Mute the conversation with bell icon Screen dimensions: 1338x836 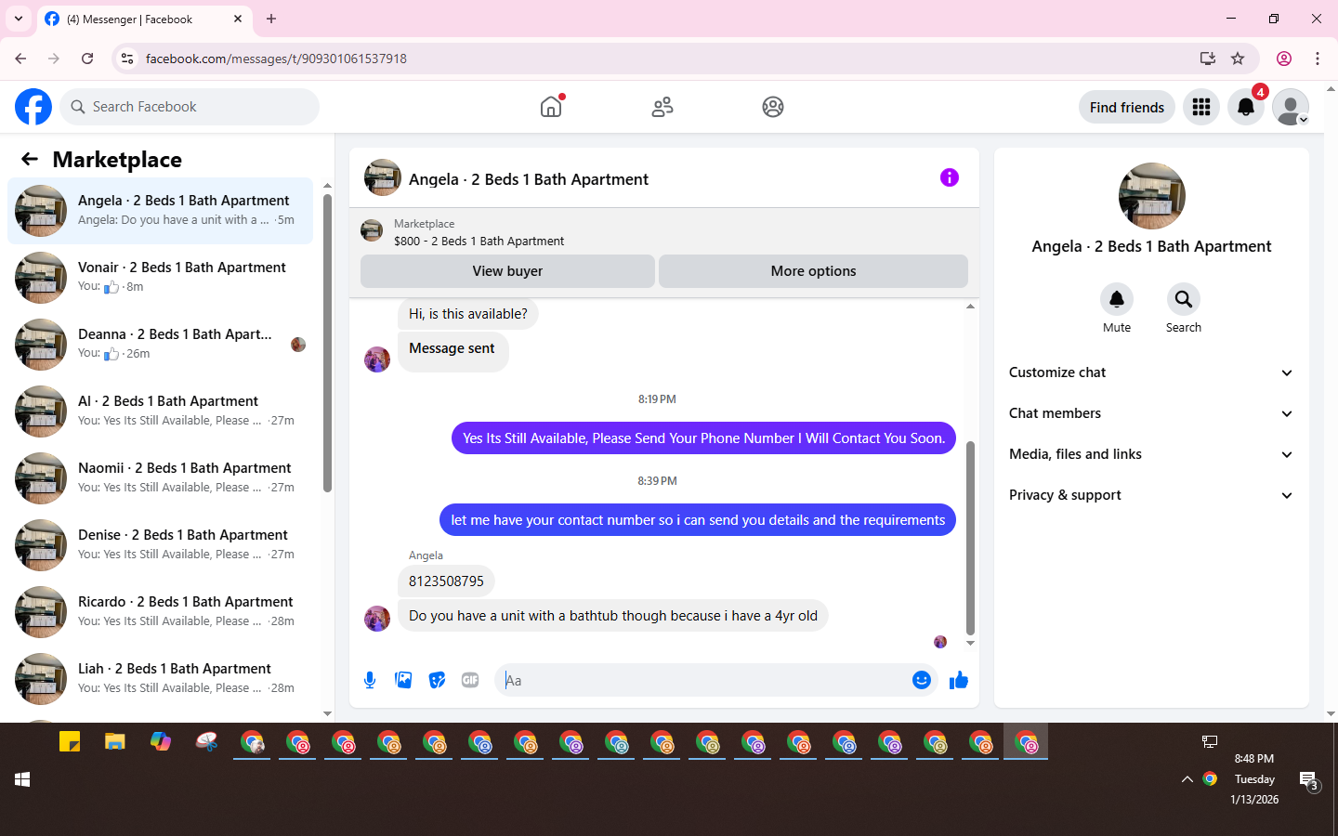pos(1117,299)
